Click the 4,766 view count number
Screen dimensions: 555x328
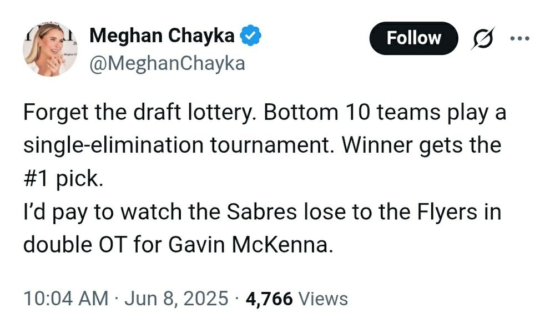click(x=269, y=299)
